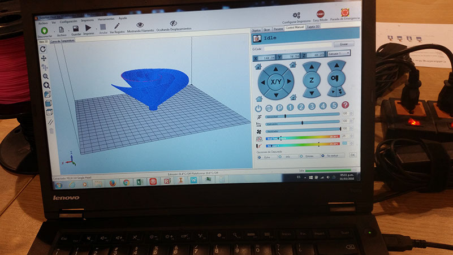Click the round P park button
This screenshot has width=453, height=255.
click(x=279, y=108)
